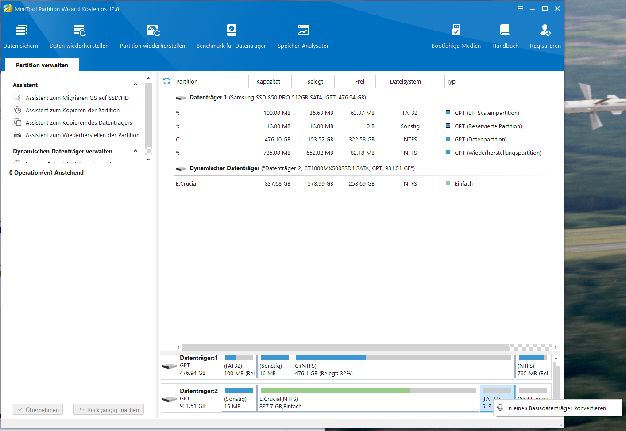The width and height of the screenshot is (626, 431).
Task: Select the Sonstig 15 MB block on disk 2
Action: [x=239, y=398]
